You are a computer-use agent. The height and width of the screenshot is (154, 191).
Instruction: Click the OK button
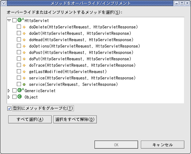[116, 145]
